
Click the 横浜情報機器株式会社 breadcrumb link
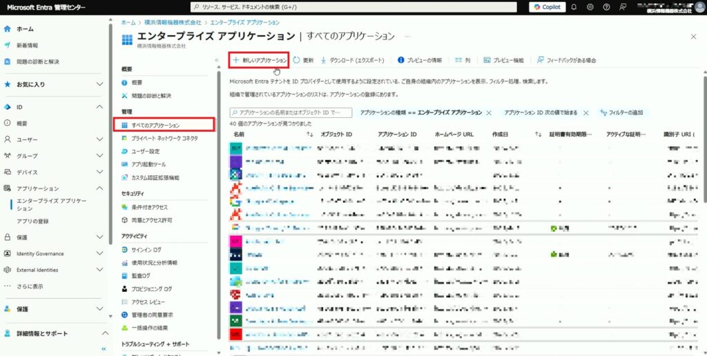tap(173, 22)
